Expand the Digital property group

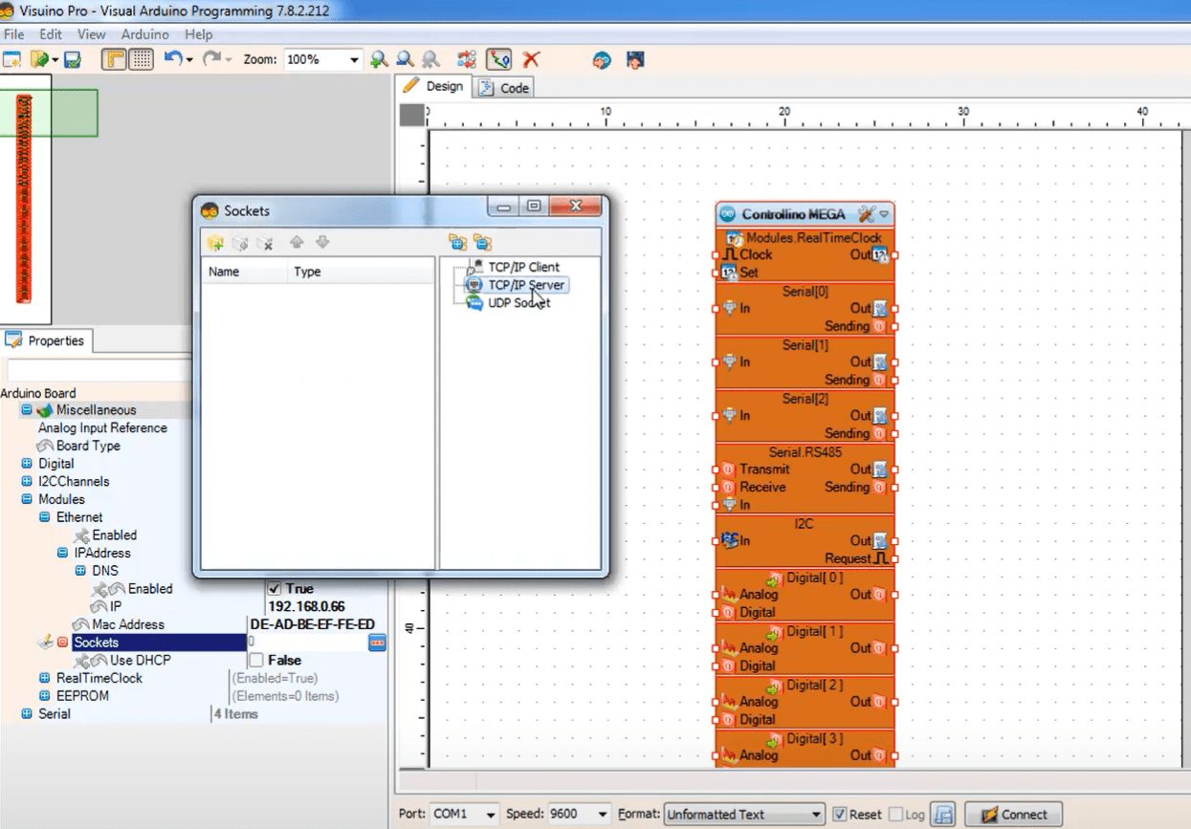(x=27, y=464)
